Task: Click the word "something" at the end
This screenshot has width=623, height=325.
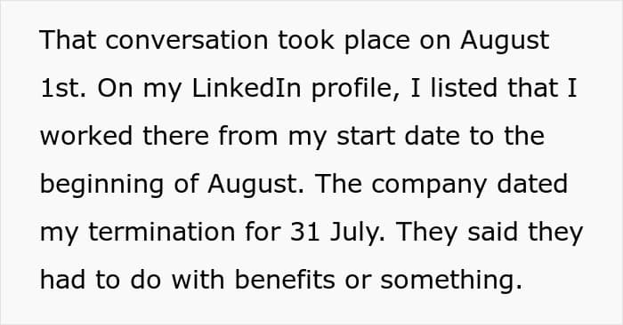Action: pyautogui.click(x=451, y=281)
